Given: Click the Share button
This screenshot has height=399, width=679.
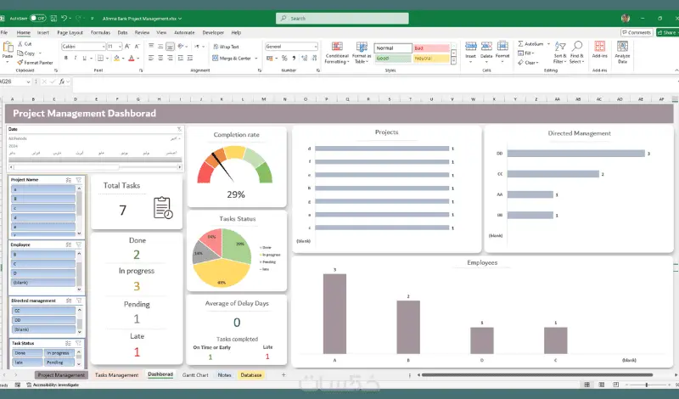Looking at the screenshot, I should pos(667,32).
